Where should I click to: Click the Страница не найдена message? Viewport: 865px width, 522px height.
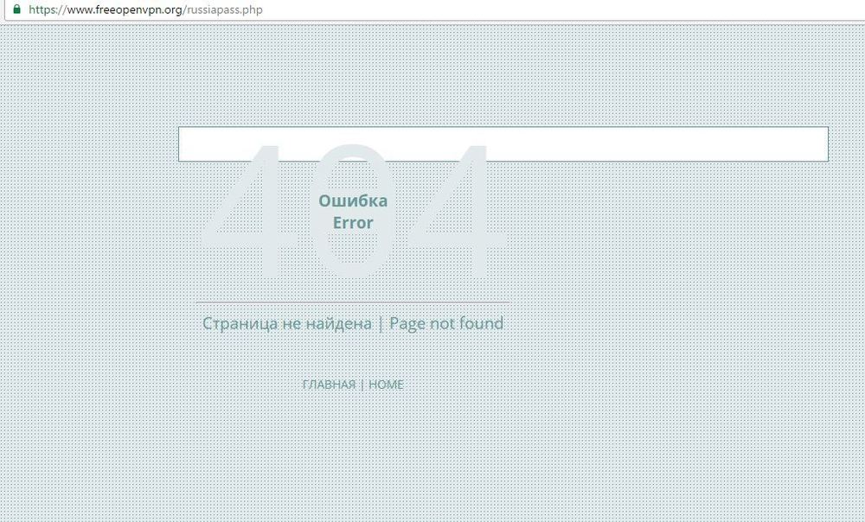pos(287,323)
